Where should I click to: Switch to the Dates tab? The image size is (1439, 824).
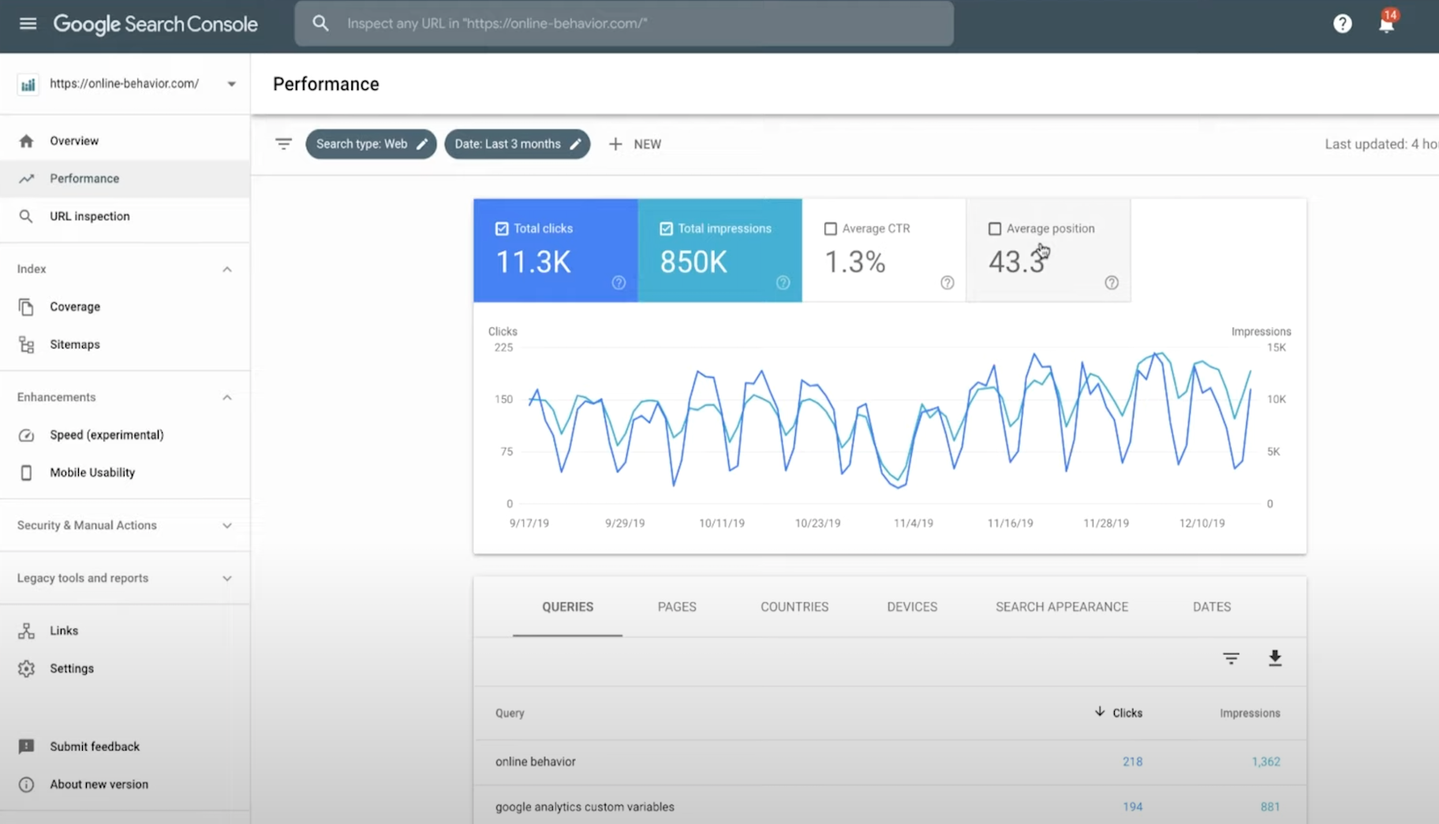(1212, 607)
